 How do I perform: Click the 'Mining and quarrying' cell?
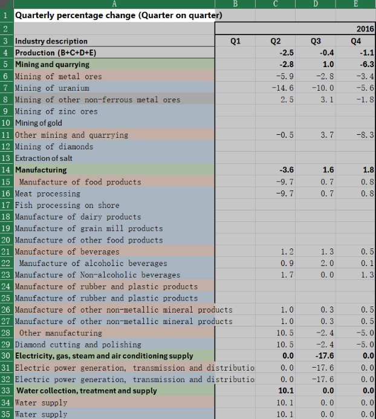coord(53,64)
